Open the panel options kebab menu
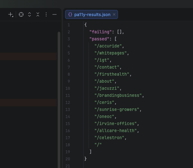This screenshot has height=168, width=193. pos(46,14)
